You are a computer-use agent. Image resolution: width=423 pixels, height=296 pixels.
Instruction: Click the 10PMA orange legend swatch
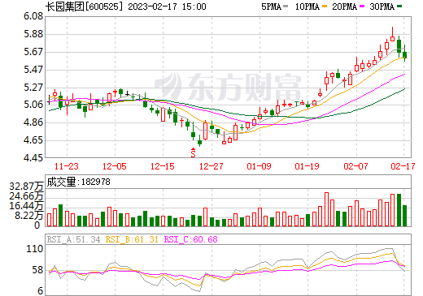click(x=324, y=6)
